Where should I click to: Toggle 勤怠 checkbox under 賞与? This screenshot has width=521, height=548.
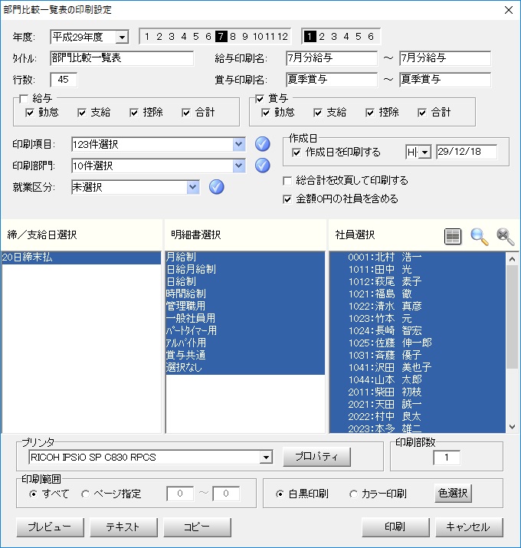[266, 113]
